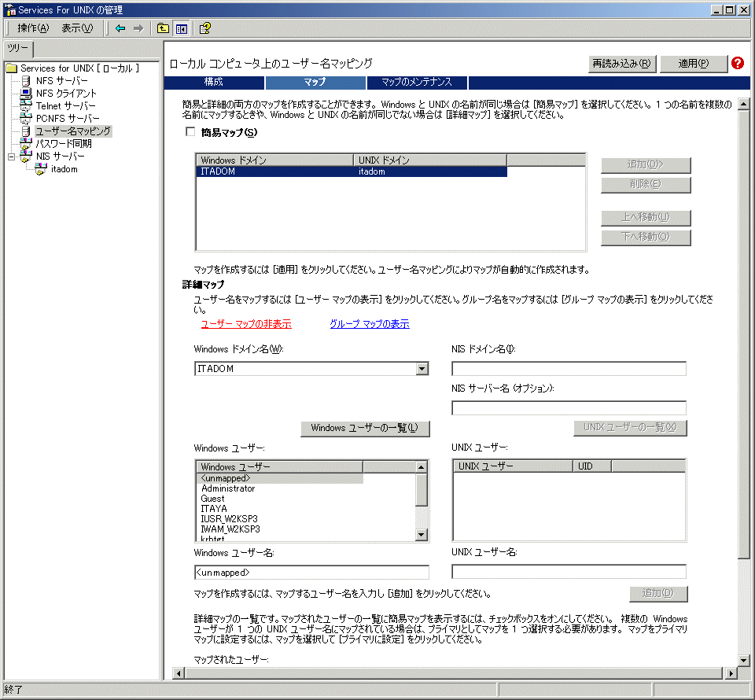Click the red question mark help icon
Screen dimensions: 755x700
737,63
